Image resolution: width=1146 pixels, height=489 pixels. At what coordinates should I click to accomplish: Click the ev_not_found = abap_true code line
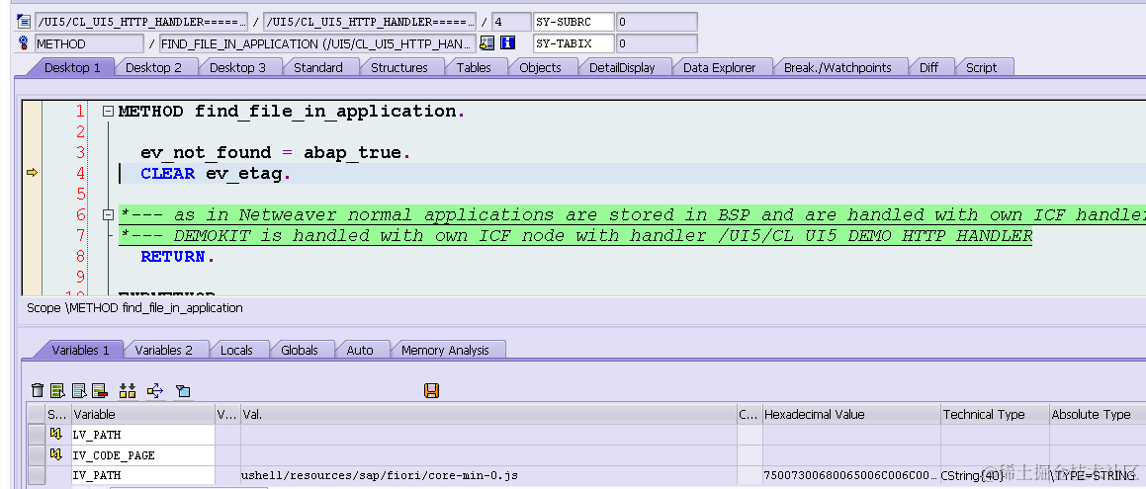pos(275,152)
